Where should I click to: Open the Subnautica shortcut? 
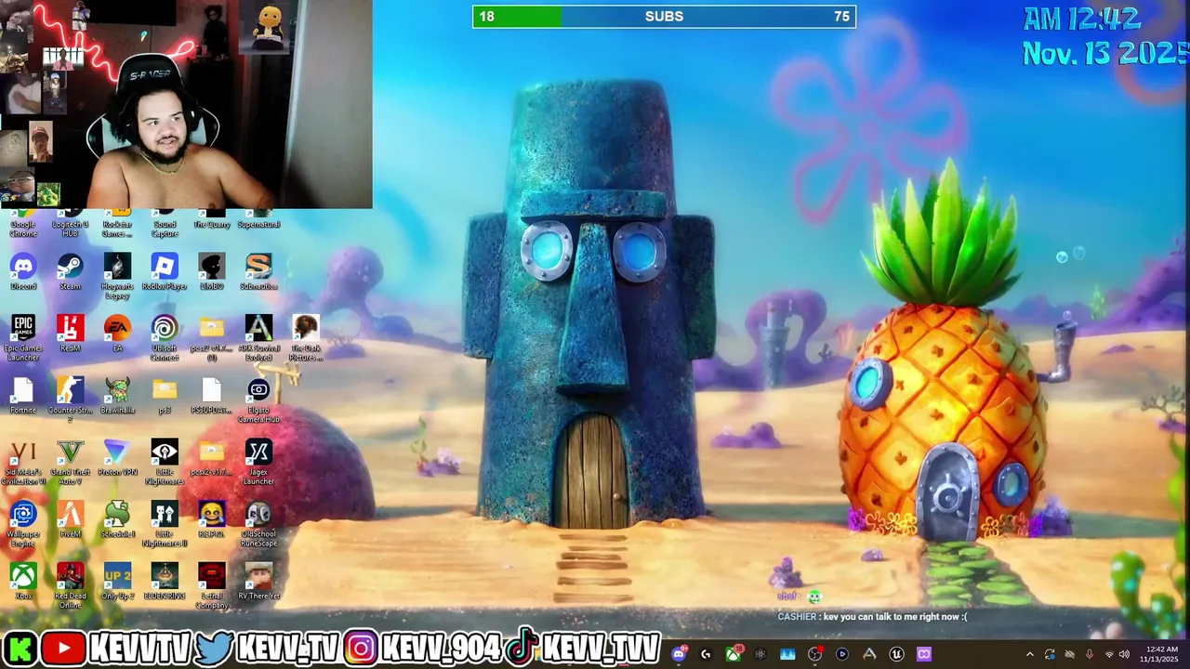pyautogui.click(x=258, y=272)
